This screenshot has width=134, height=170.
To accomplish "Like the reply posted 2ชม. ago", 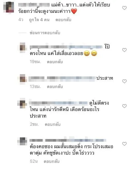I will (x=124, y=106).
